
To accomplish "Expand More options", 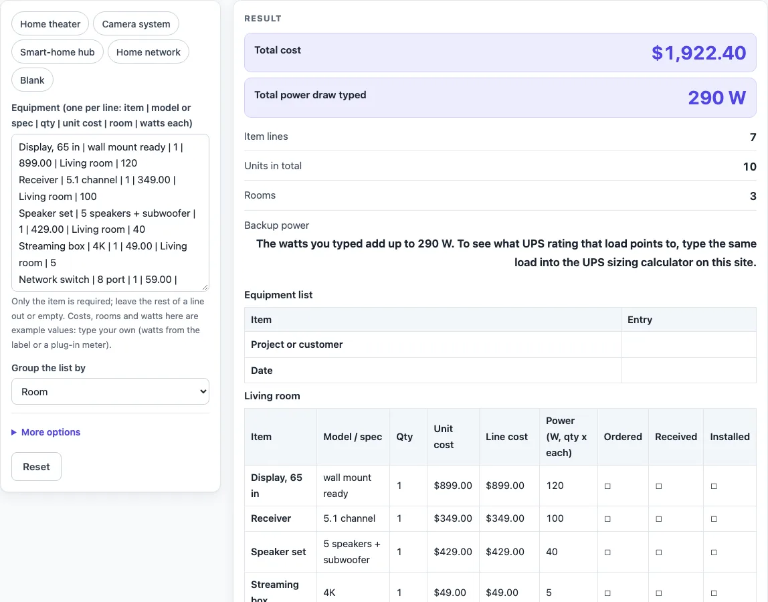I will (x=46, y=432).
